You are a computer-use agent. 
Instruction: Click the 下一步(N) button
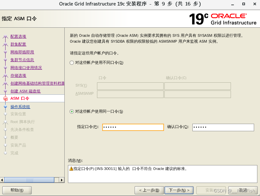(179, 190)
